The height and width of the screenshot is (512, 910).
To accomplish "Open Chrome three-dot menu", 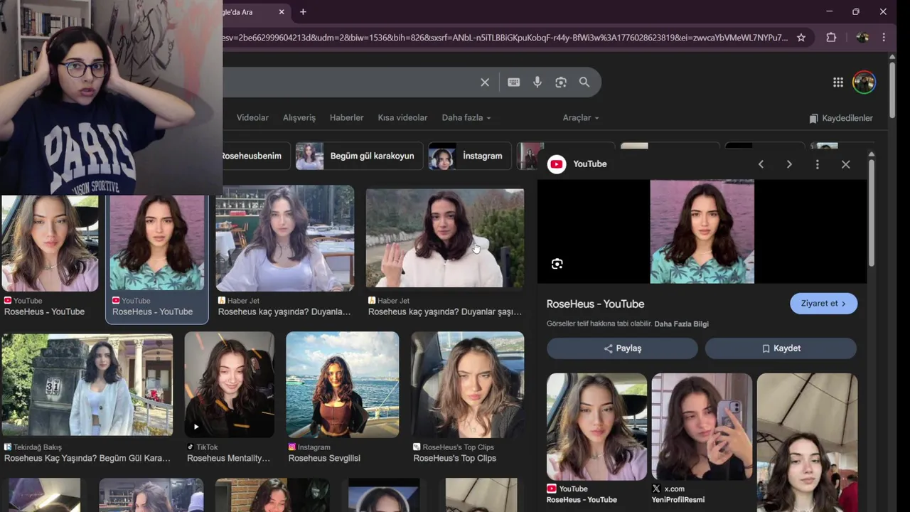I will [x=884, y=38].
